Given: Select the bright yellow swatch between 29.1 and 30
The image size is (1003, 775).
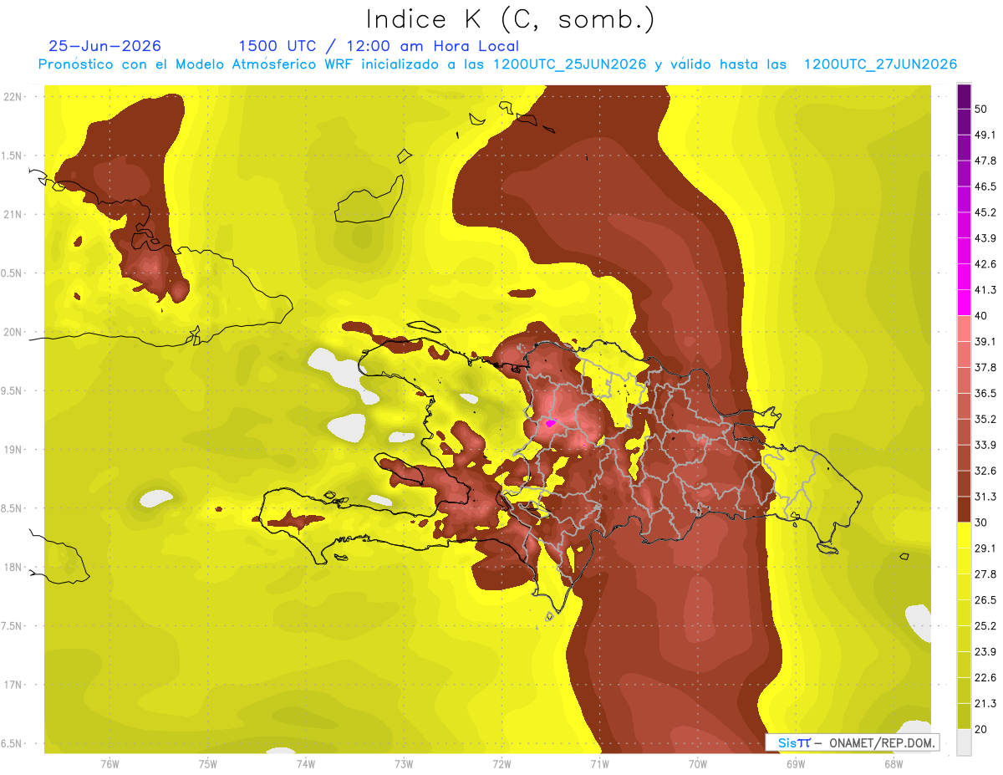Looking at the screenshot, I should [964, 535].
